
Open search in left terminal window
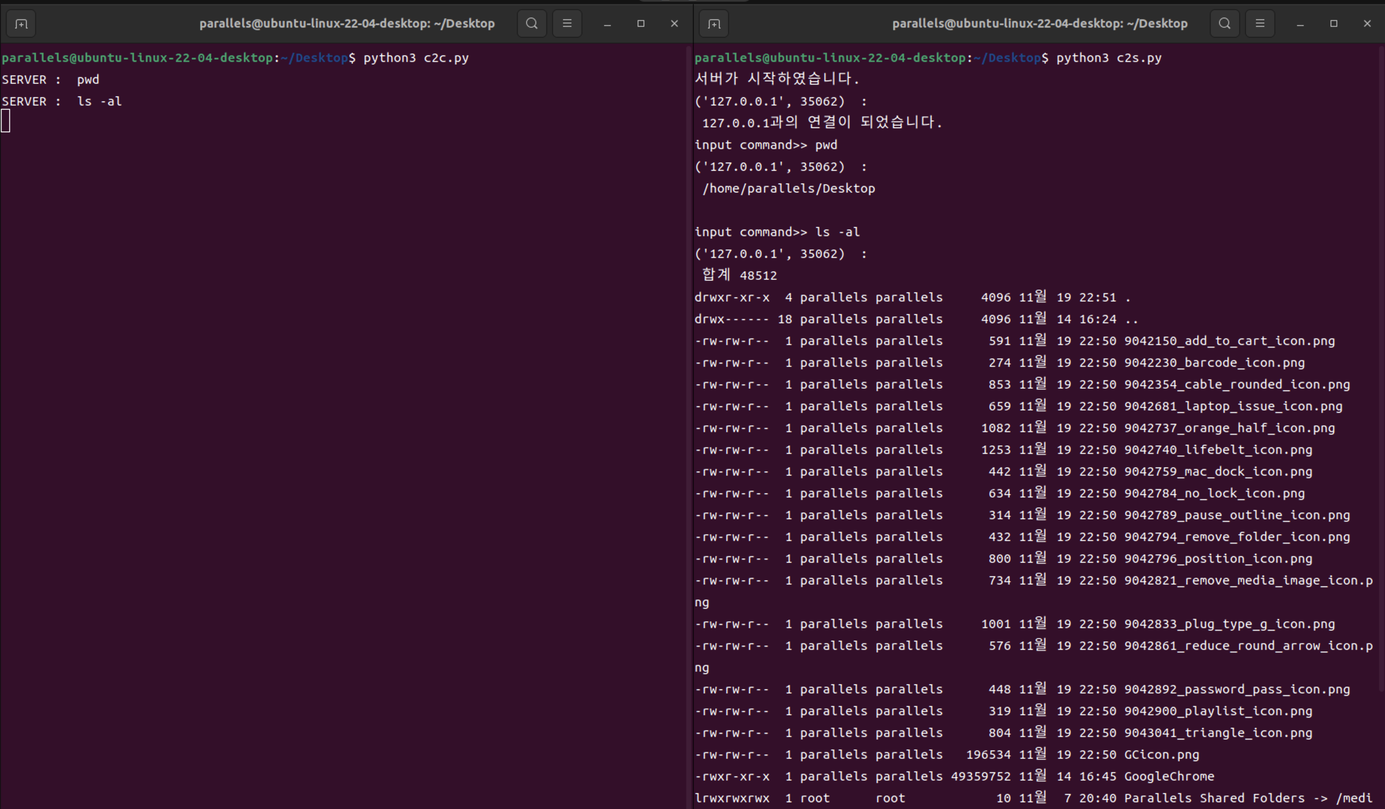click(x=532, y=23)
